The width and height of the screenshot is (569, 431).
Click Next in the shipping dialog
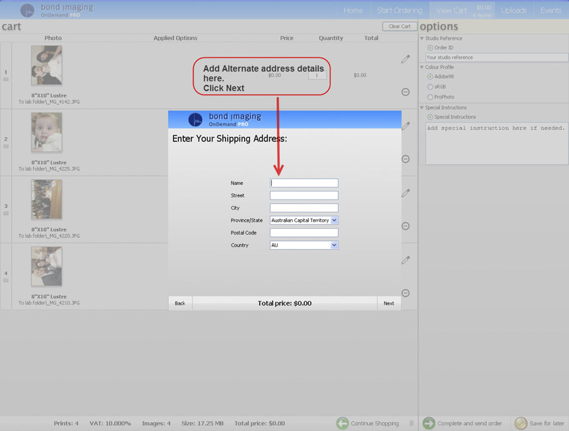(x=388, y=303)
